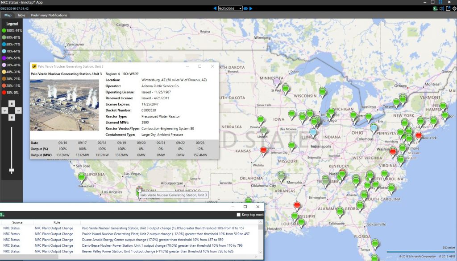Click the green pin in Wisconsin by Lake Michigan
The image size is (457, 261).
pos(322,92)
